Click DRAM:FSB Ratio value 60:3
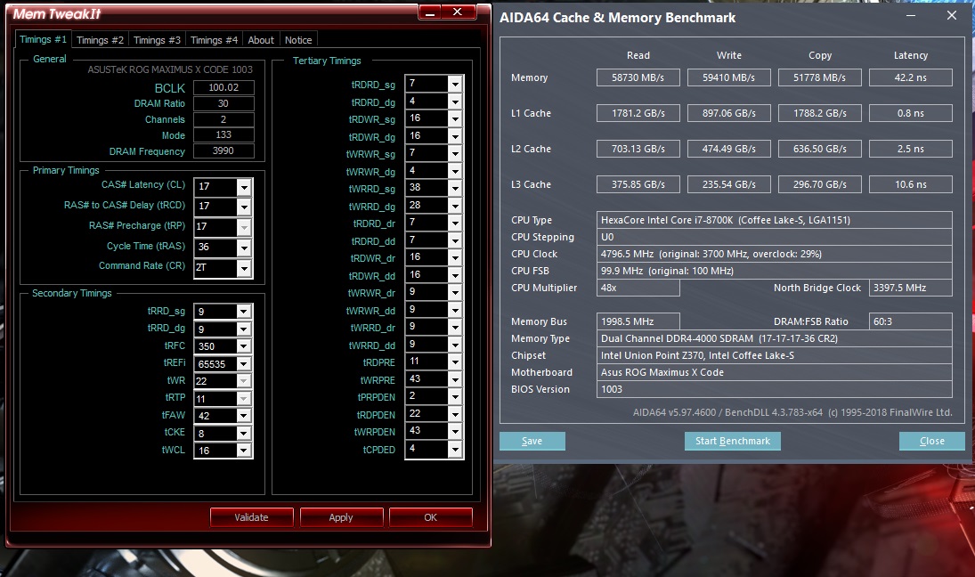This screenshot has width=975, height=577. pyautogui.click(x=910, y=321)
